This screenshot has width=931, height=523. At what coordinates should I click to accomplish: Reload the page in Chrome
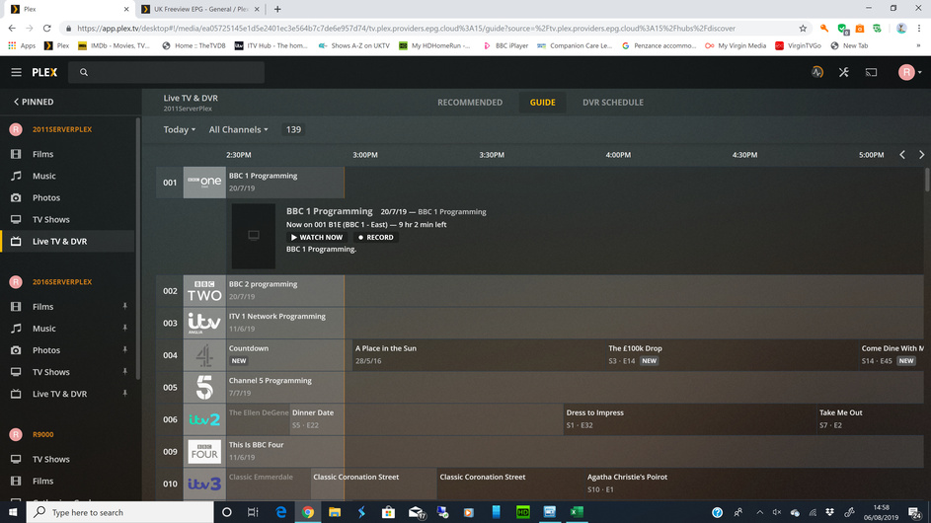click(x=47, y=28)
